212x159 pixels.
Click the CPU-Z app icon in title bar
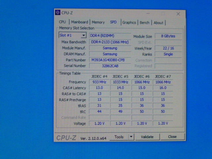(x=58, y=13)
